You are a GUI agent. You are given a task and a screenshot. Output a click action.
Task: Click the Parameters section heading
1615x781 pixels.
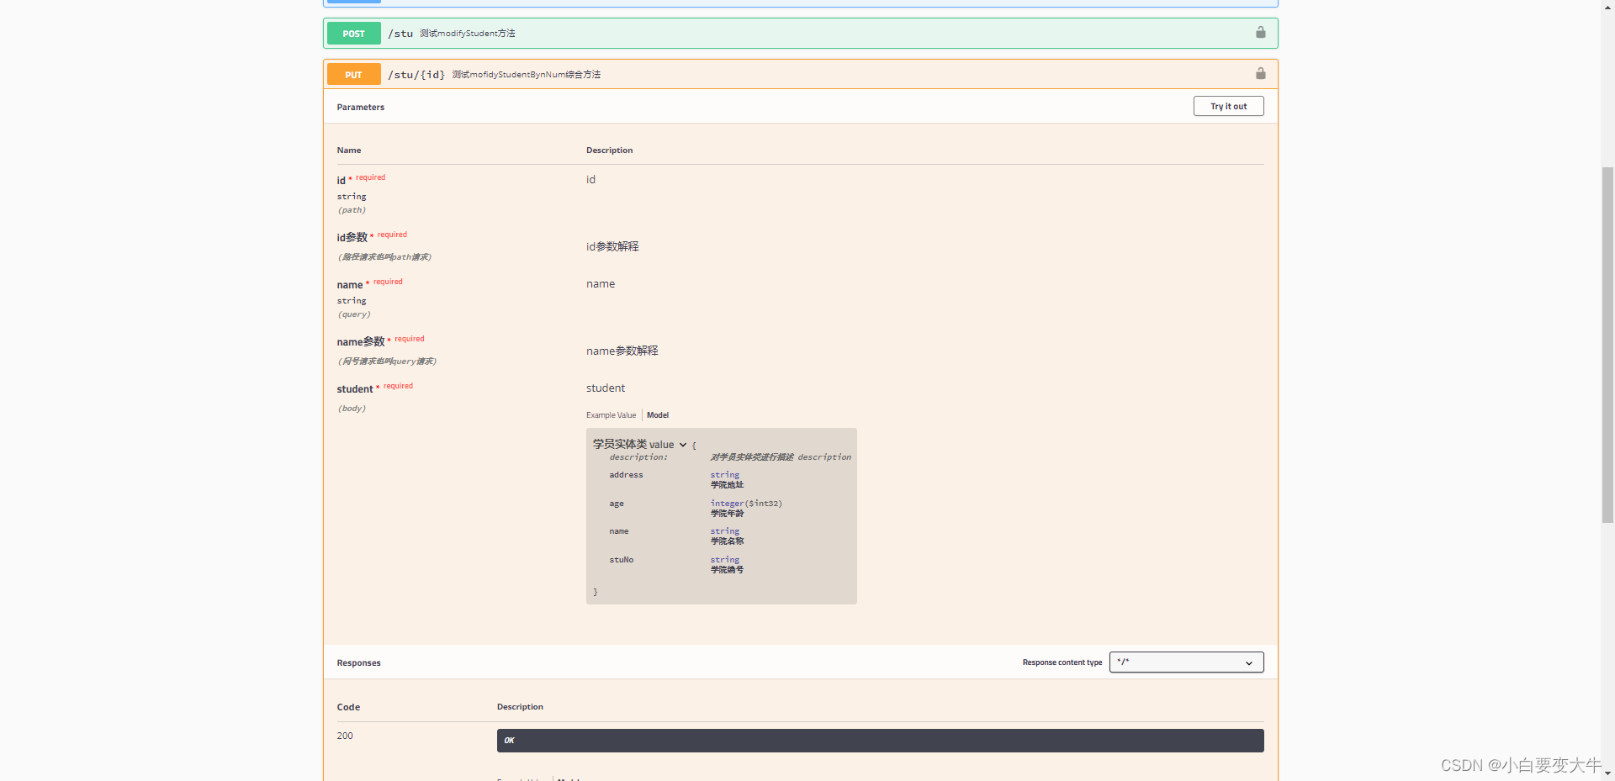coord(360,107)
